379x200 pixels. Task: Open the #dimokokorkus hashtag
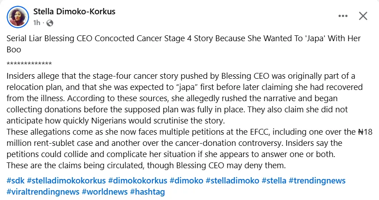tap(137, 181)
